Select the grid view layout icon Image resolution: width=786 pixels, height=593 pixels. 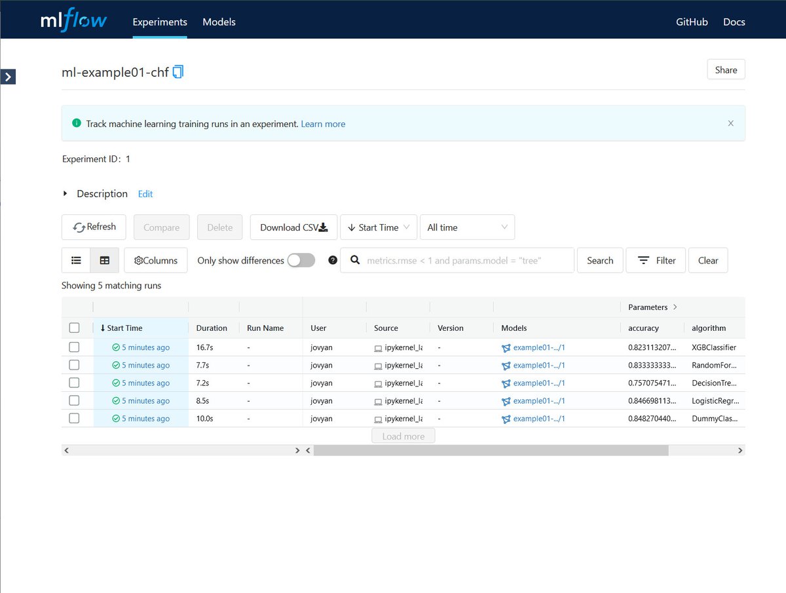[105, 260]
